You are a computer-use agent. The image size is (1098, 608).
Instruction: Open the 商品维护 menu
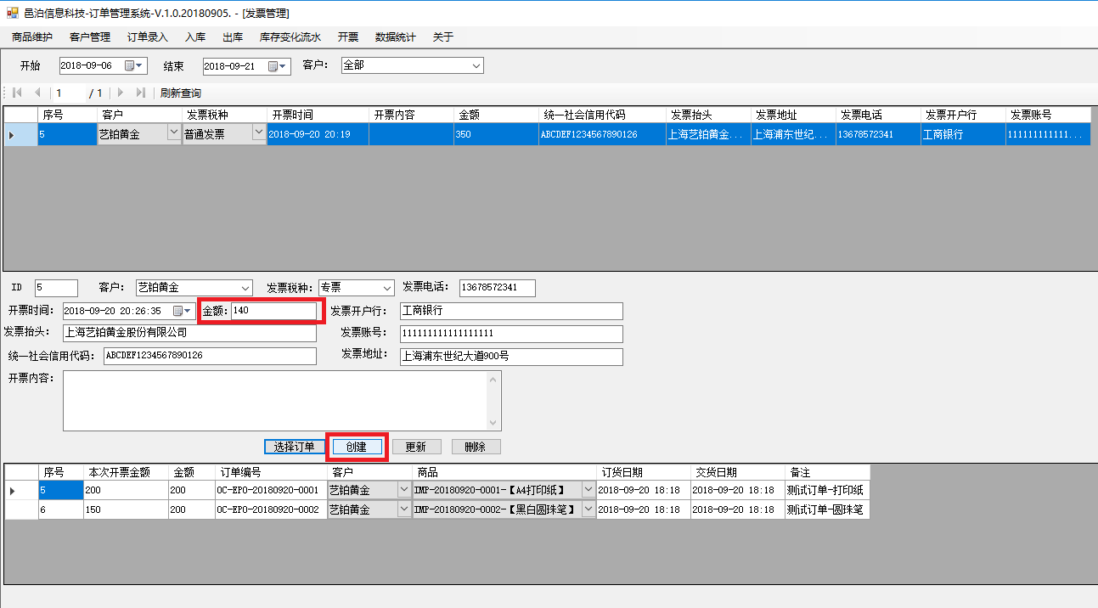(32, 37)
